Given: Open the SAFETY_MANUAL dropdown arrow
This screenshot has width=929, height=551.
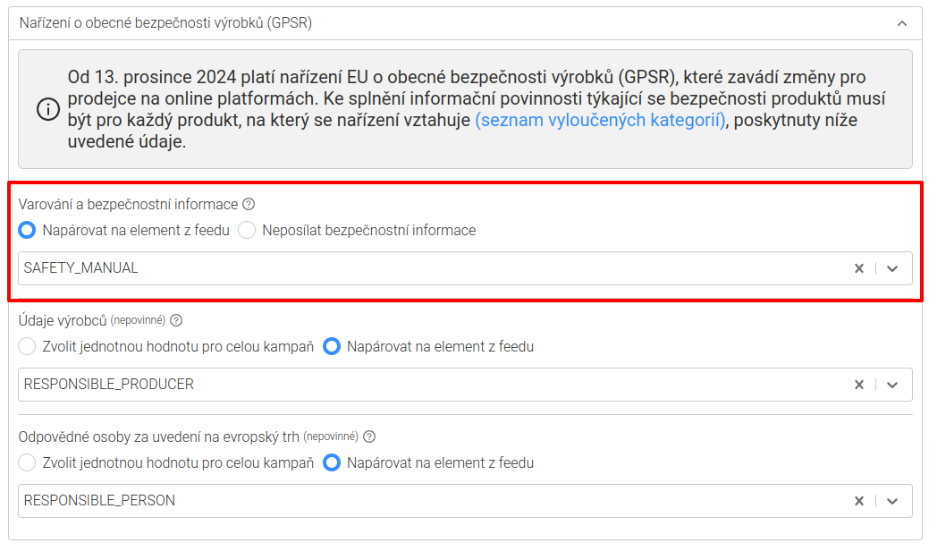Looking at the screenshot, I should pyautogui.click(x=891, y=268).
